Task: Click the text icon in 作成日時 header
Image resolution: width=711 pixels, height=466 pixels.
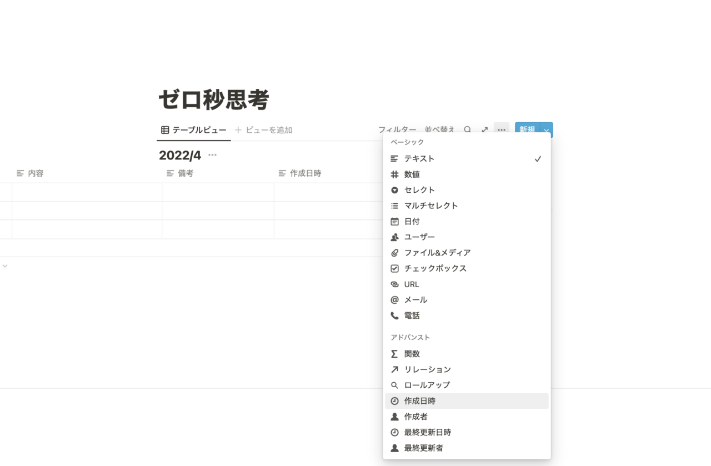Action: point(282,173)
